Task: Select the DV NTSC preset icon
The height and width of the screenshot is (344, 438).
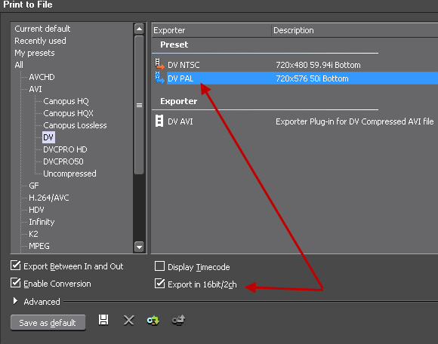Action: click(x=160, y=64)
